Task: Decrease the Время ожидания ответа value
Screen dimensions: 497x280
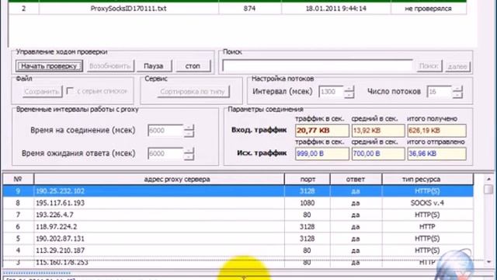Action: pos(189,157)
